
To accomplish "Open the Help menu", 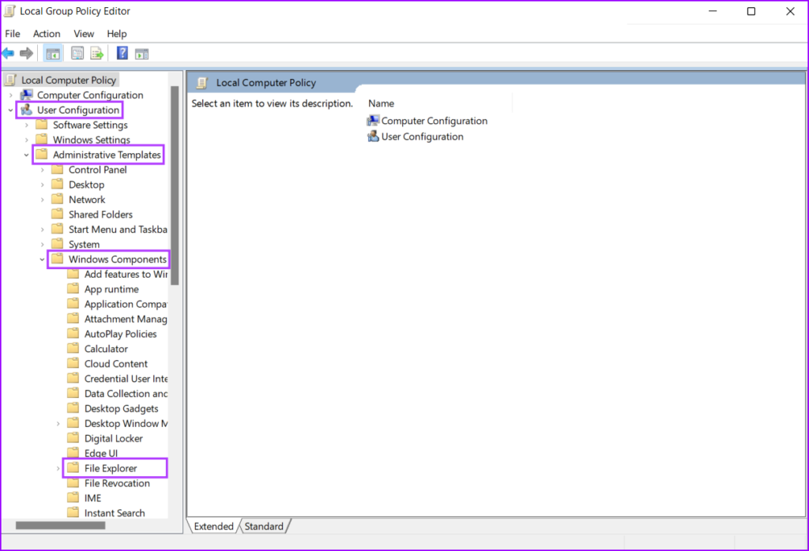I will pos(117,33).
